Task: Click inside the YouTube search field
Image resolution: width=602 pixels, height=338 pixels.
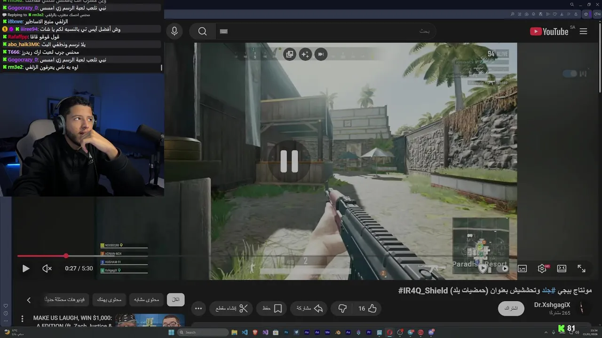Action: point(325,31)
